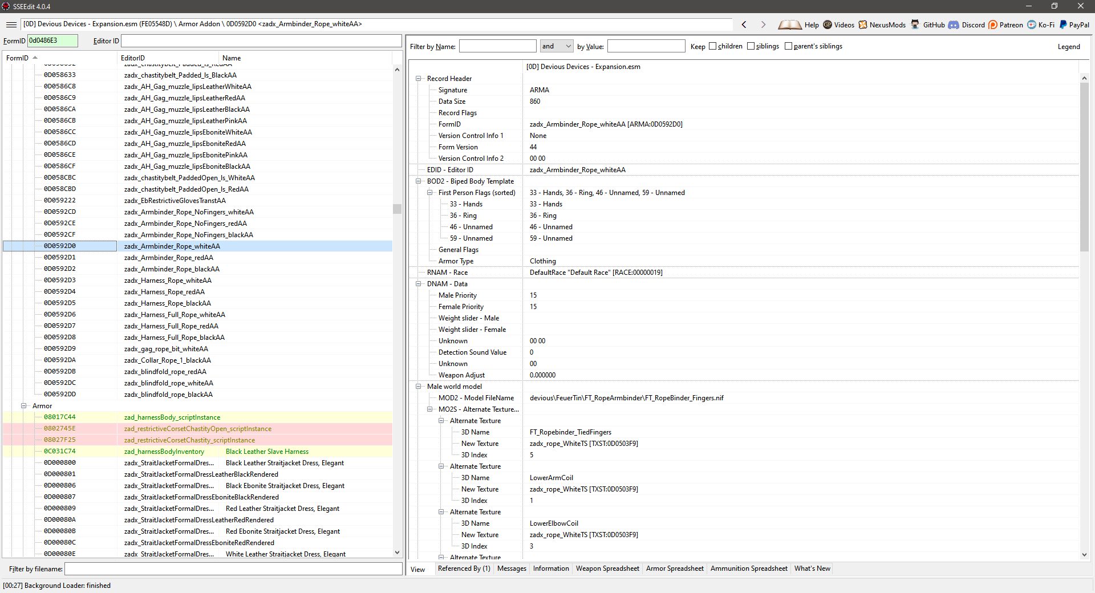The height and width of the screenshot is (593, 1095).
Task: Select record zadx_gag_rope_bit_whiteAA
Action: 197,349
